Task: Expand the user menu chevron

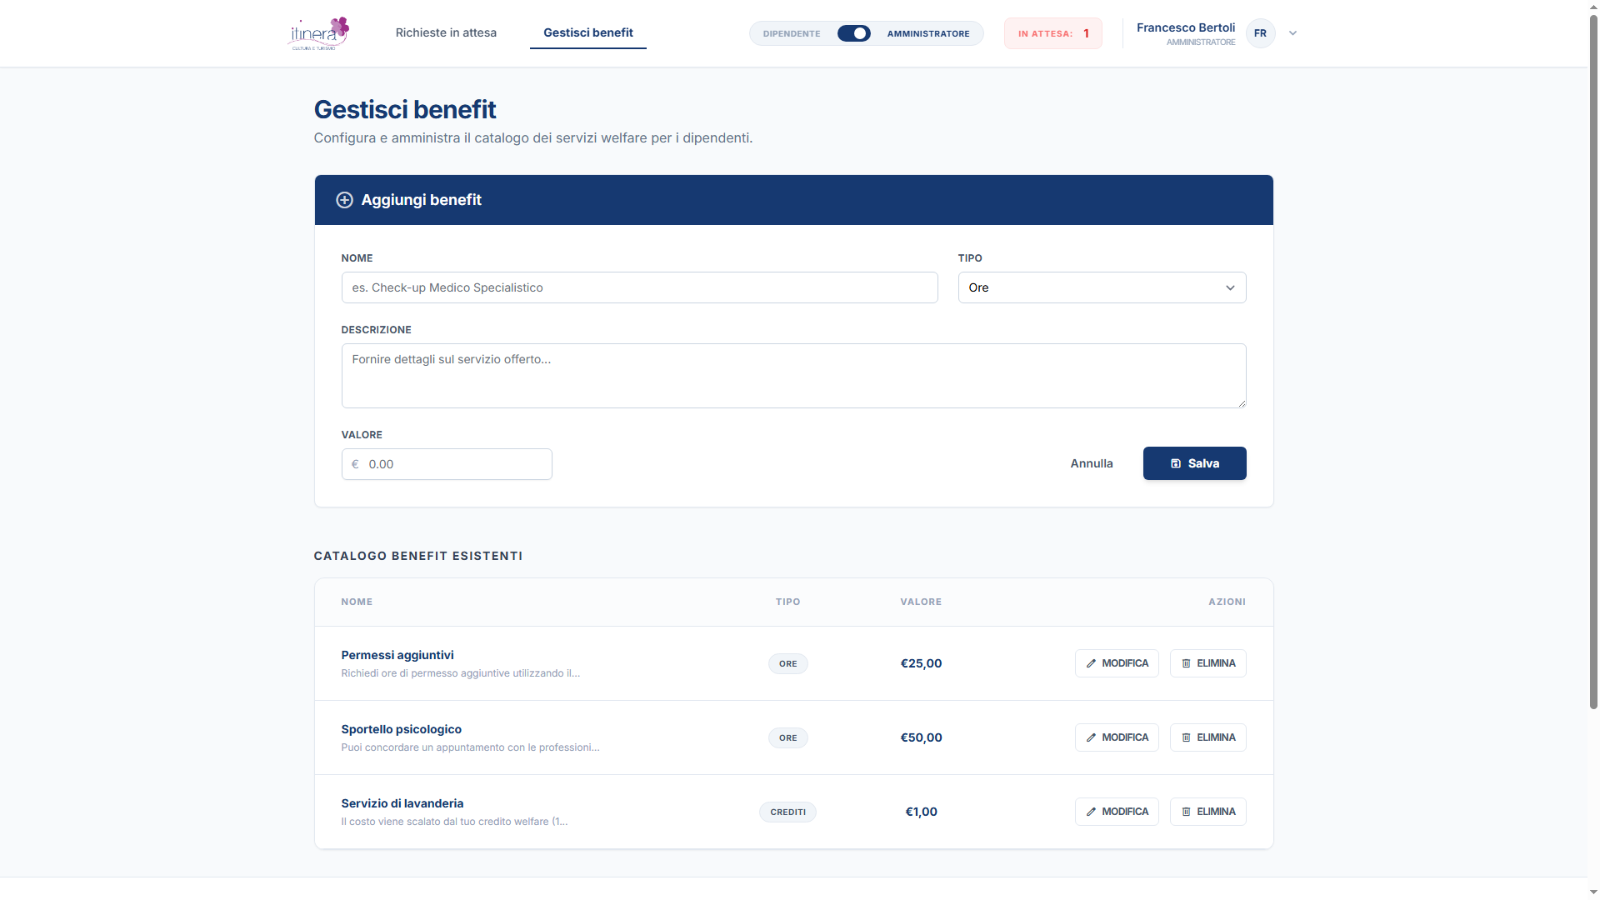Action: pyautogui.click(x=1292, y=33)
